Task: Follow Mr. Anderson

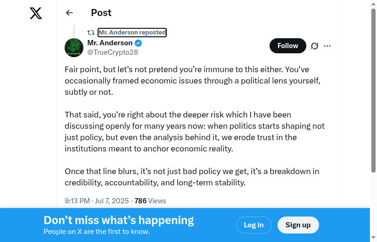Action: pyautogui.click(x=287, y=46)
